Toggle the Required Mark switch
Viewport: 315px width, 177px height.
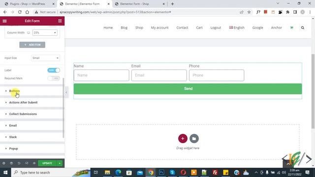click(54, 78)
